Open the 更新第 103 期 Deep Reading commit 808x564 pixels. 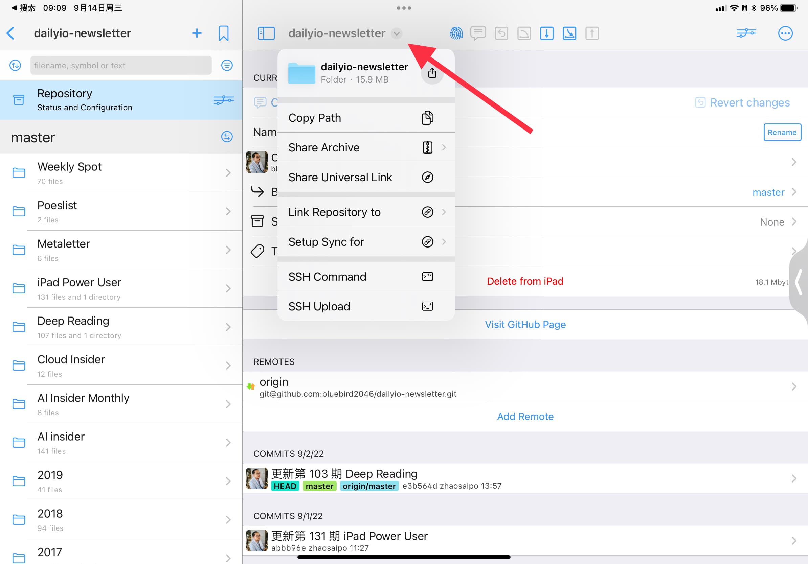[x=525, y=478]
